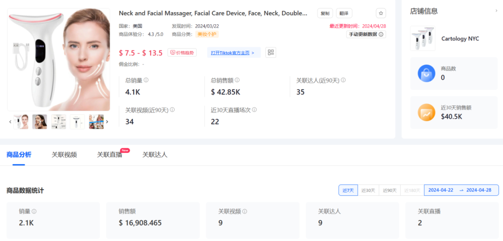
Task: Expand 店铺信息 with the chevron arrow
Action: (496, 11)
